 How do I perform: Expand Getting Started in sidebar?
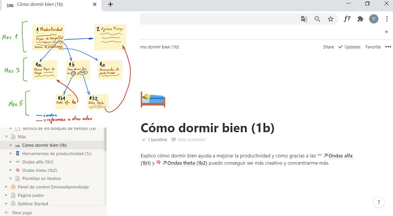(6, 203)
